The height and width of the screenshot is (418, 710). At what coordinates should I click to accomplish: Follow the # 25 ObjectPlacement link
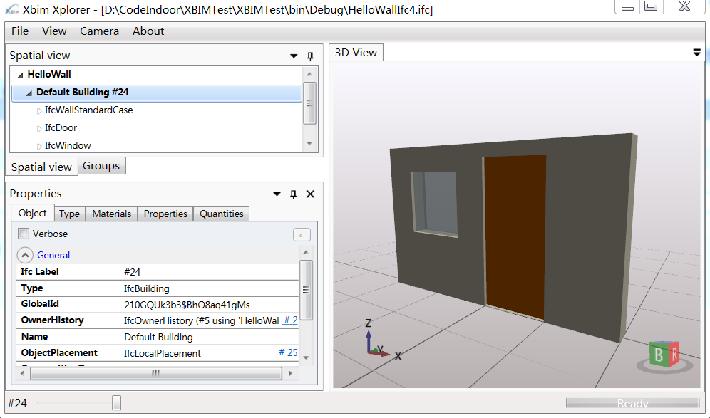(x=287, y=353)
